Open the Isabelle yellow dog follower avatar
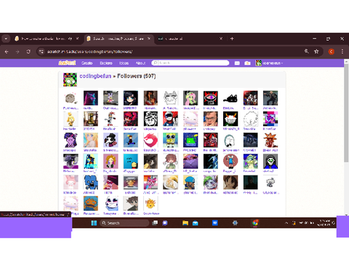The image size is (349, 261). click(71, 119)
